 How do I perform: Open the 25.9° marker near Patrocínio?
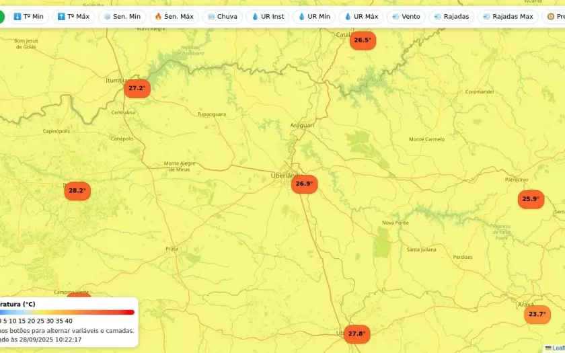(x=531, y=198)
